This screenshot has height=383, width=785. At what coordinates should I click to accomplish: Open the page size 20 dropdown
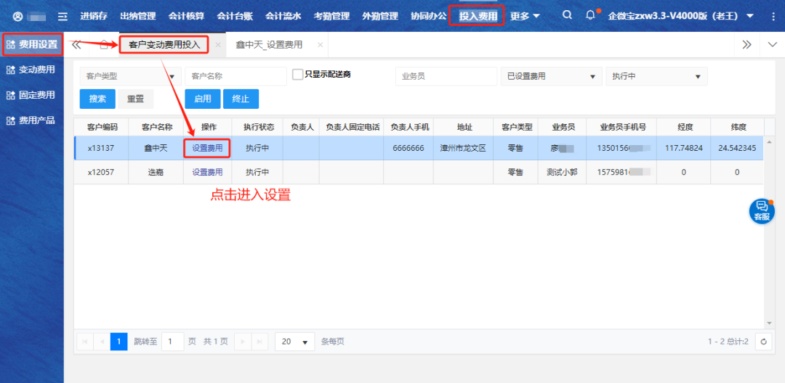click(294, 342)
